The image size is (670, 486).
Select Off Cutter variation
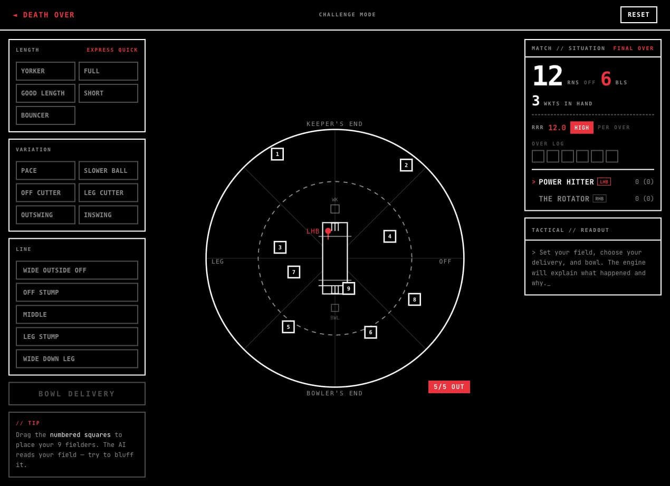[45, 193]
